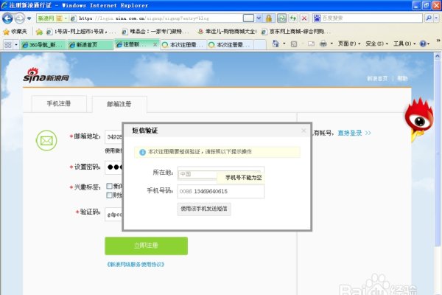Click the Baidu search box
Viewport: 442px width, 295px height.
[x=371, y=18]
